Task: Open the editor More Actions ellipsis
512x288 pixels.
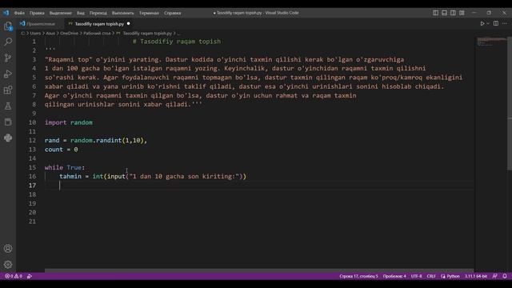Action: pyautogui.click(x=505, y=23)
